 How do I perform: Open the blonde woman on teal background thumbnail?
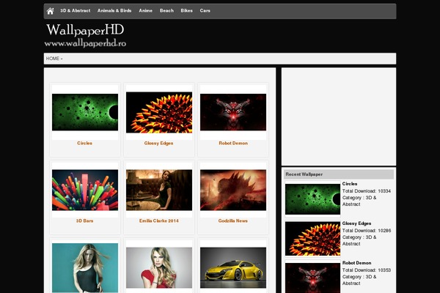(x=85, y=268)
